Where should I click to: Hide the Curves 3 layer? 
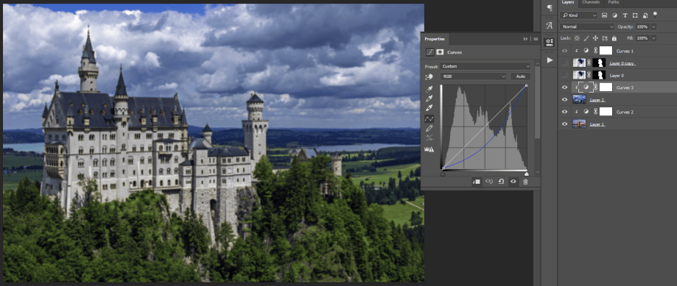pyautogui.click(x=565, y=87)
